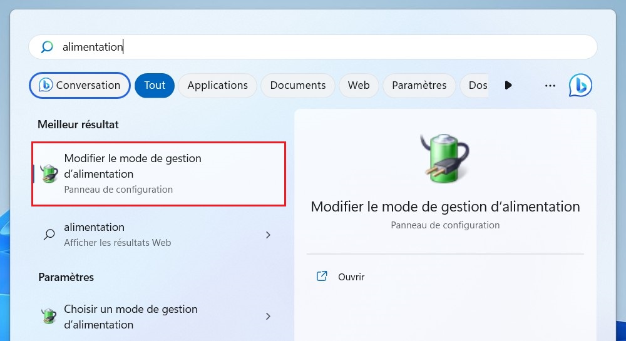Screen dimensions: 626x341
Task: Switch to the Web filter
Action: click(359, 85)
